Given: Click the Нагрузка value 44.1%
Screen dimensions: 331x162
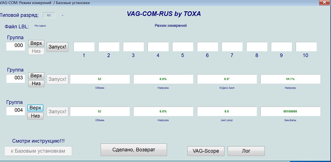Looking at the screenshot, I should click(x=291, y=79).
